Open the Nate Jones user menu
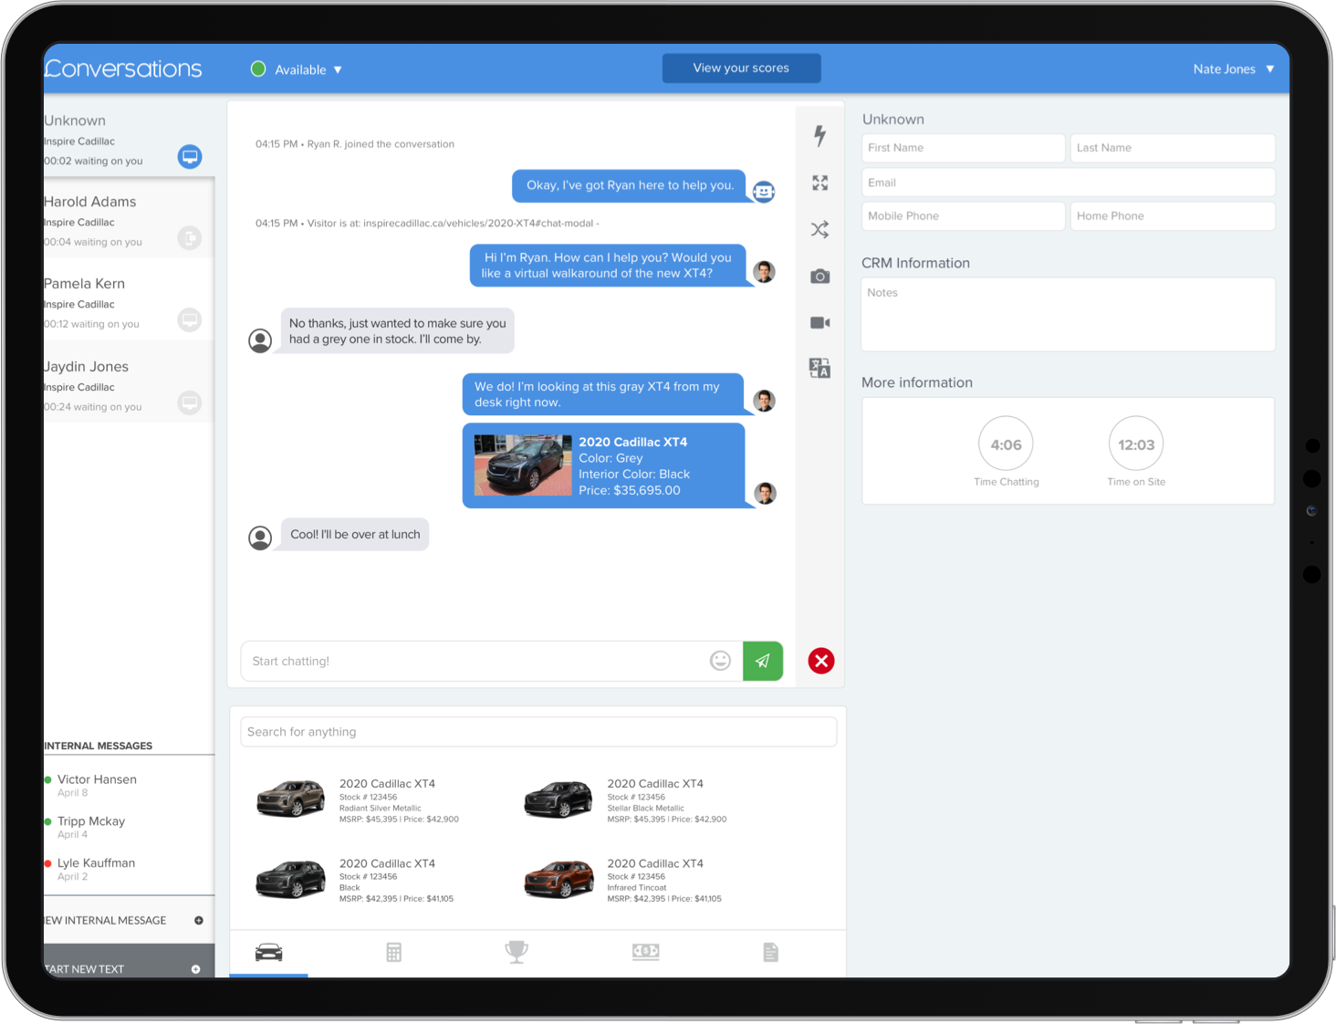Screen dimensions: 1336x1024 [x=1233, y=69]
